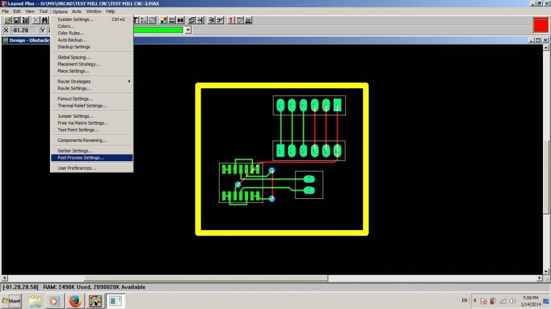551x309 pixels.
Task: Switch to Layout Plus taskbar icon
Action: [x=95, y=301]
